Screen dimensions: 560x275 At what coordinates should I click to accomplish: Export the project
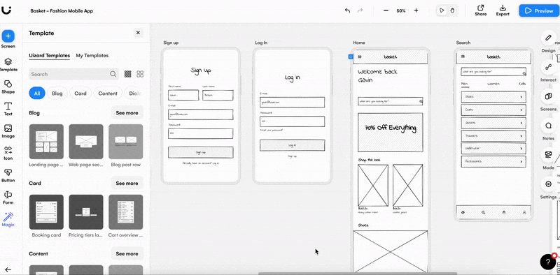tap(503, 10)
